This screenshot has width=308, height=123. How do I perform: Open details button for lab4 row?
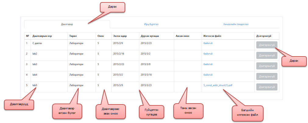267,76
